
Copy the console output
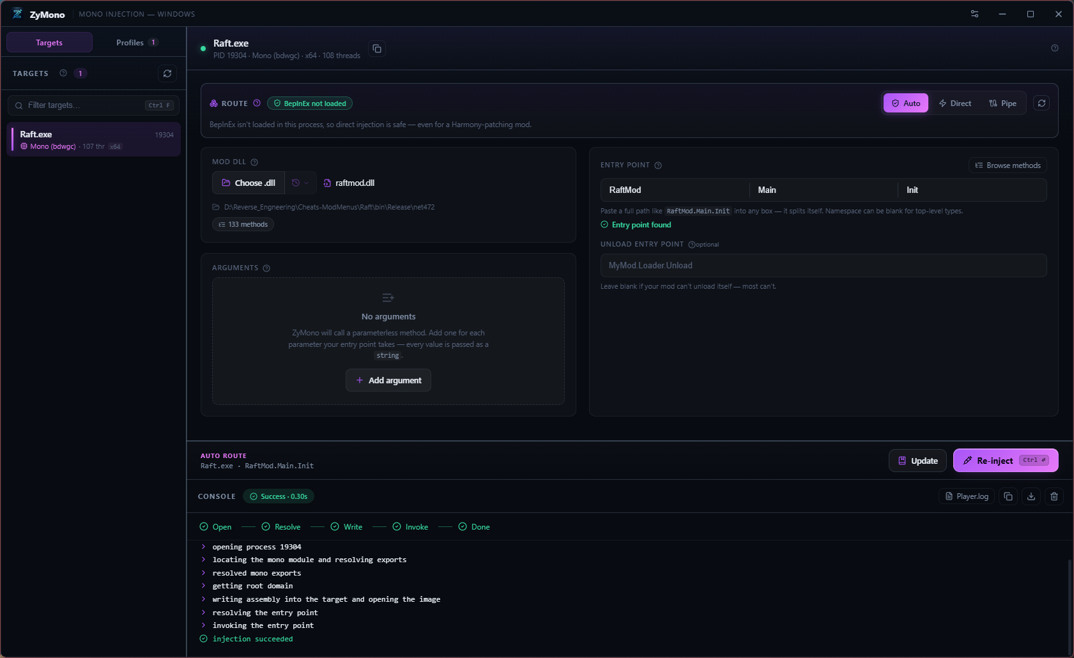1008,496
